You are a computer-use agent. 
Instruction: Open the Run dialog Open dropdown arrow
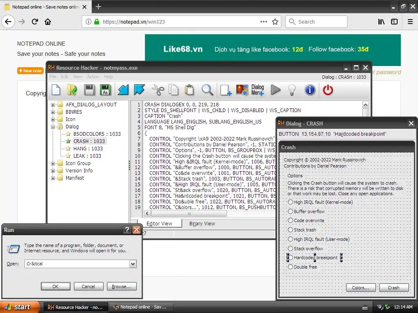[133, 264]
